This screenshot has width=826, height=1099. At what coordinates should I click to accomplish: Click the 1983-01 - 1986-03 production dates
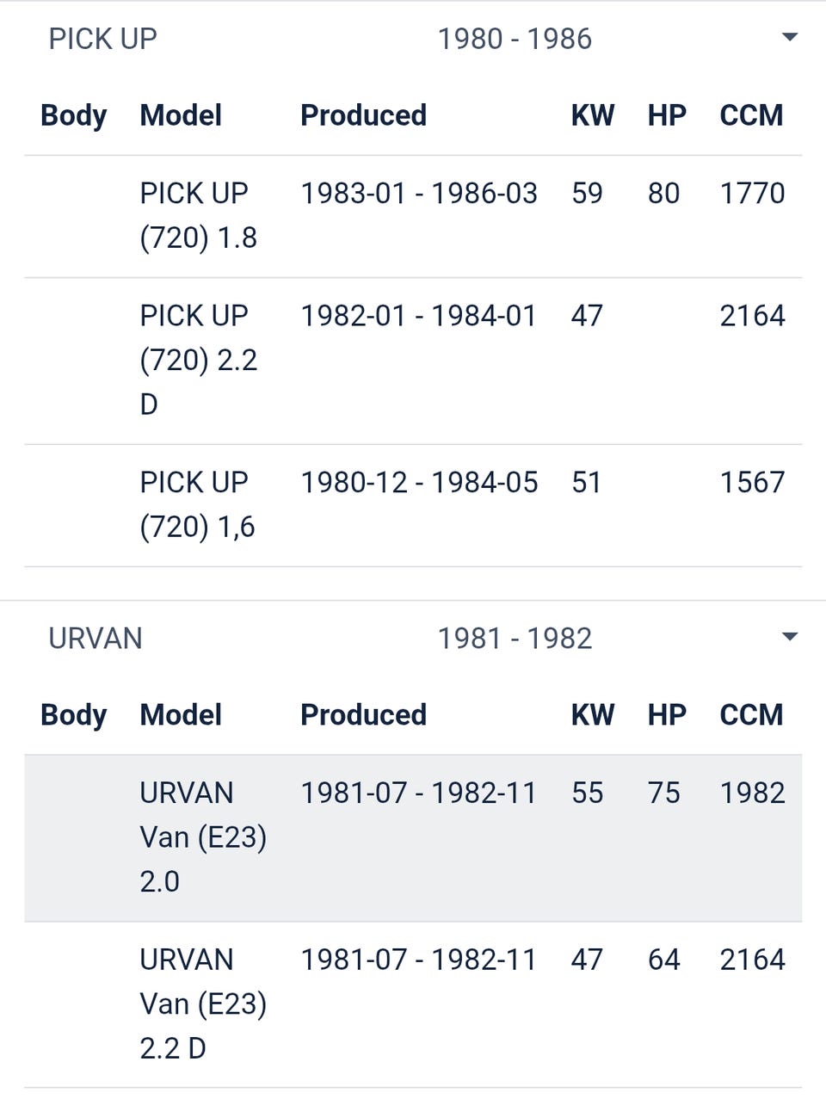[x=419, y=194]
